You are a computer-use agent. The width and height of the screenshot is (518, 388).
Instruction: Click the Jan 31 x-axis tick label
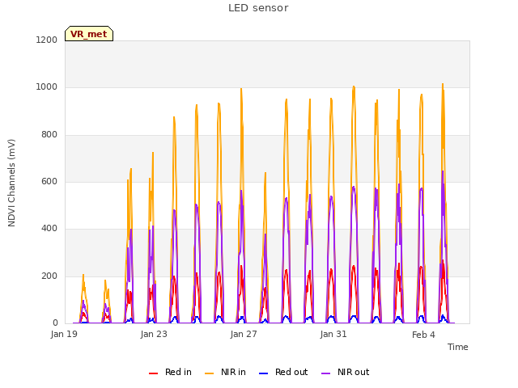coord(333,334)
